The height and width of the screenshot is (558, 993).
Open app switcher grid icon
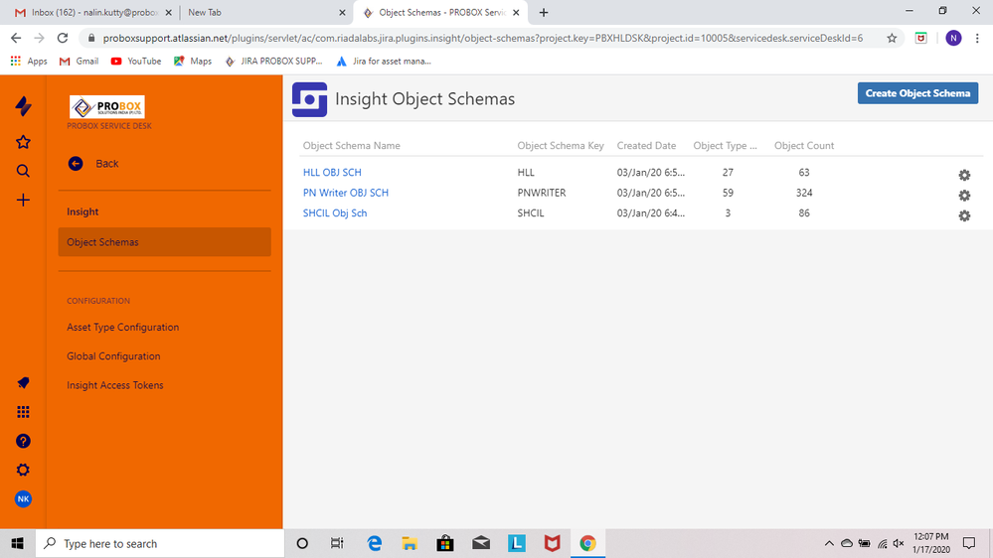click(24, 412)
